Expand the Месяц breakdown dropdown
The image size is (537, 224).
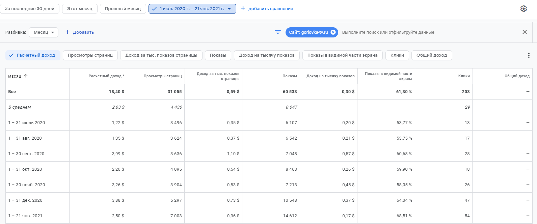pos(44,32)
